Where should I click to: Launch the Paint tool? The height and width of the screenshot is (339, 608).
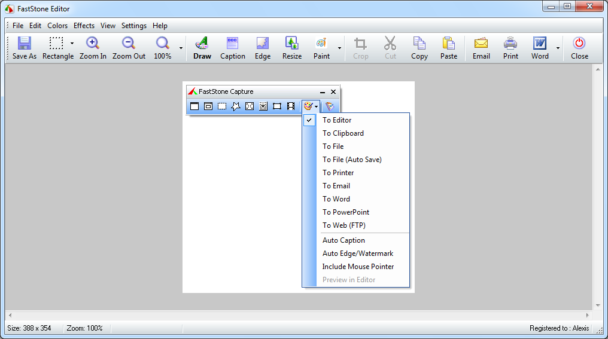[321, 48]
